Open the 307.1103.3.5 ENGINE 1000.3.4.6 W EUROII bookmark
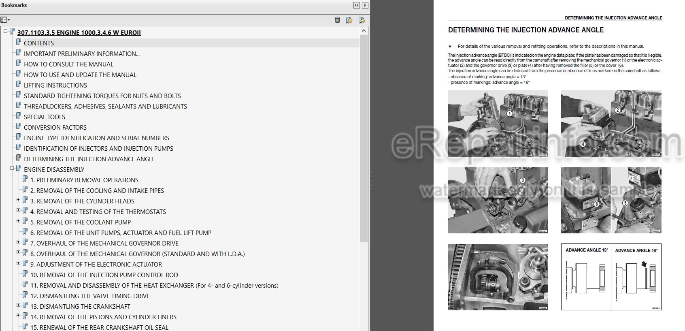This screenshot has height=331, width=685. (79, 33)
